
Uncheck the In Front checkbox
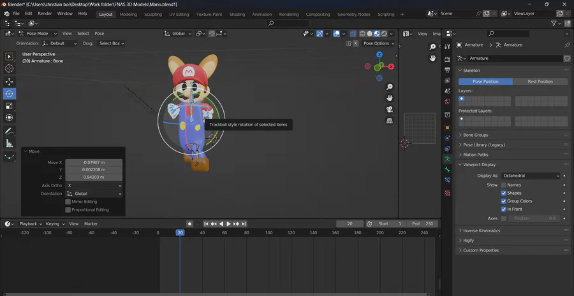click(504, 209)
